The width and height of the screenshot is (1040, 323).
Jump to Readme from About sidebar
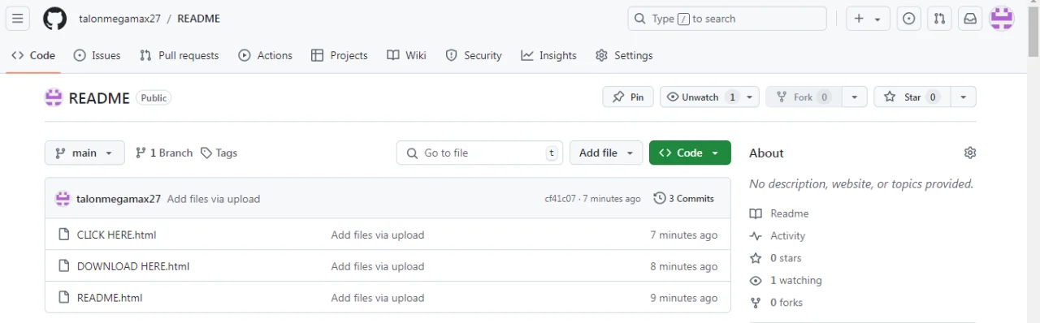[x=779, y=213]
